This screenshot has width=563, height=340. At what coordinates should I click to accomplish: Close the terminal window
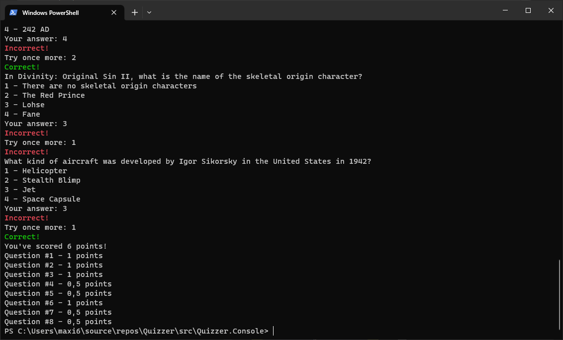(551, 10)
